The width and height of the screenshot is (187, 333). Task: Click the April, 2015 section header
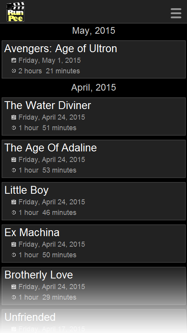pos(94,88)
